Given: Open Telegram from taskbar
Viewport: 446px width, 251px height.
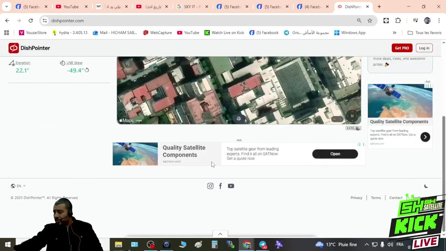Looking at the screenshot, I should pos(263,245).
